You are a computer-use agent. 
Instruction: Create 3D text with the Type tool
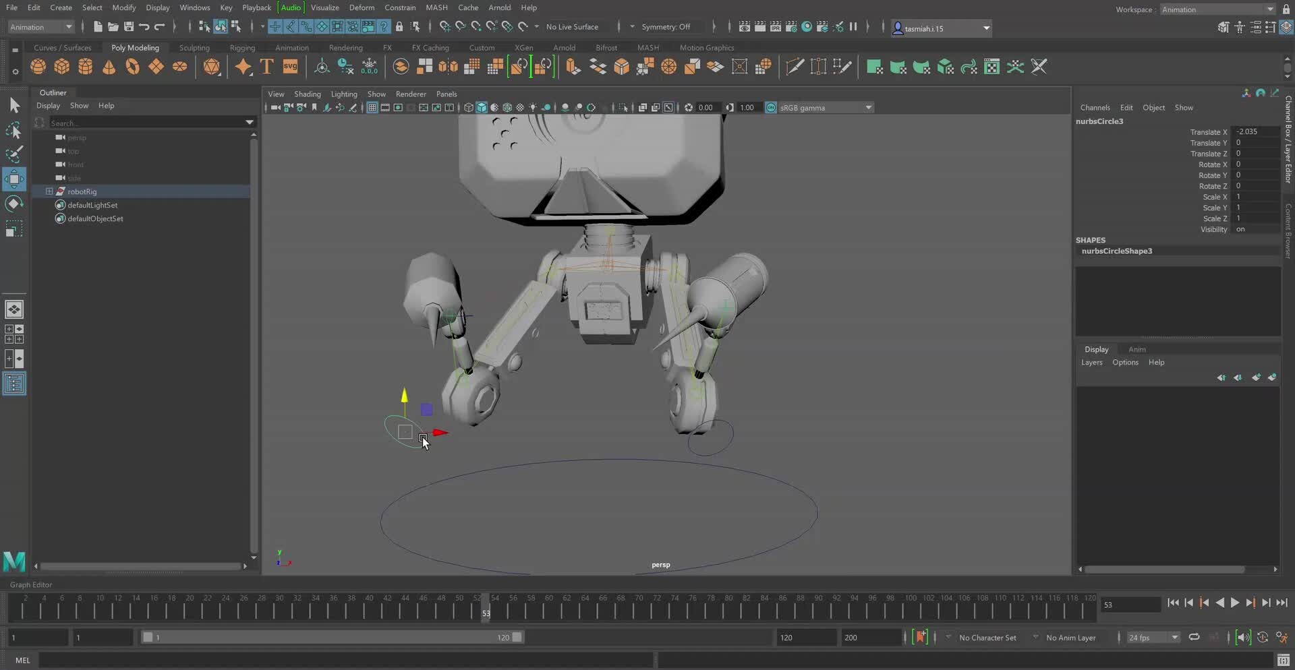[266, 66]
